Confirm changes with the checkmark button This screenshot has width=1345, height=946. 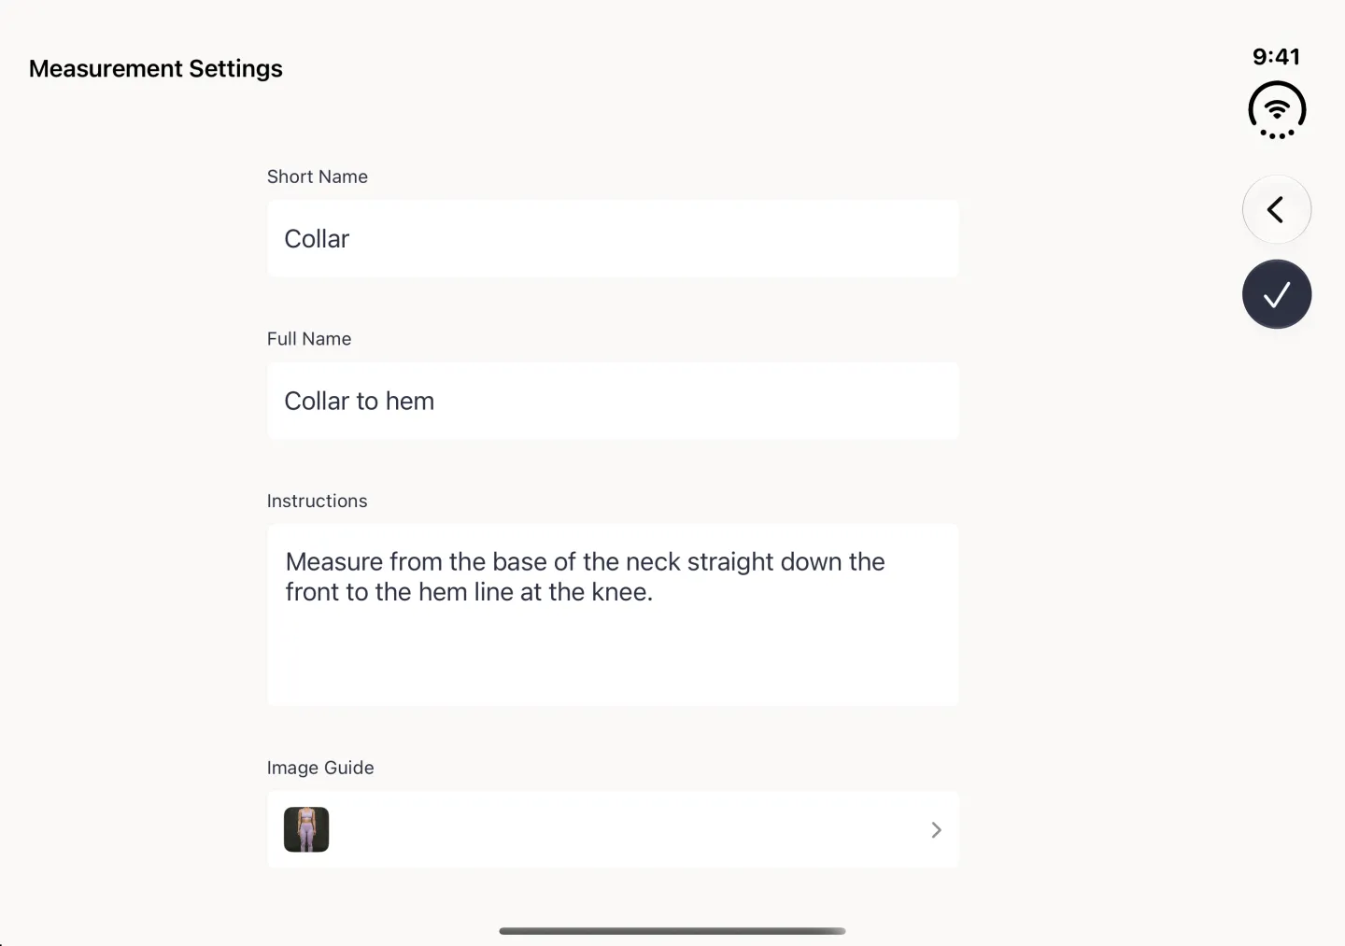[1276, 294]
